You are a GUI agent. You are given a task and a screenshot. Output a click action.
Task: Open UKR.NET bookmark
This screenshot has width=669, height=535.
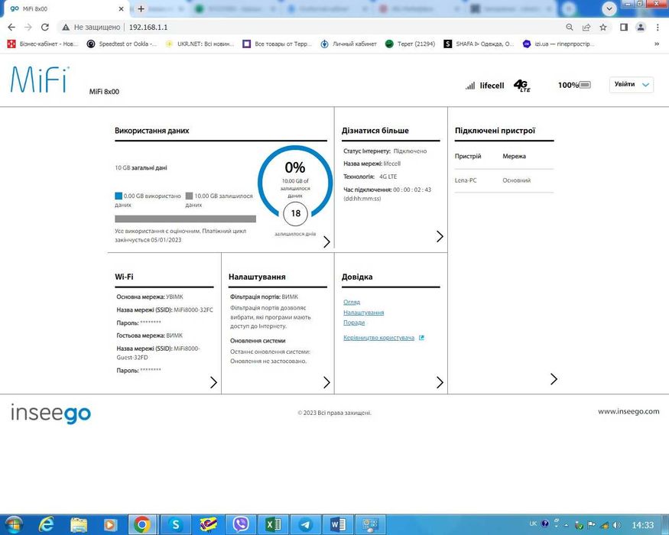(200, 44)
